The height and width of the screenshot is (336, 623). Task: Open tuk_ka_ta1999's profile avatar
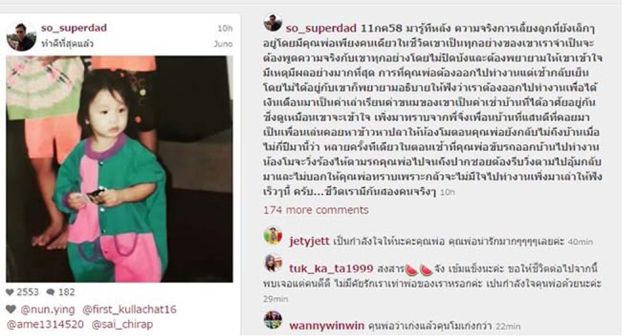273,263
